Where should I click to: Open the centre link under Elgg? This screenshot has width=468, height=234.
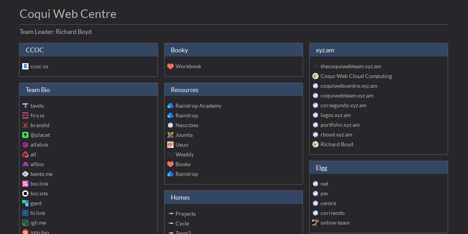(328, 203)
